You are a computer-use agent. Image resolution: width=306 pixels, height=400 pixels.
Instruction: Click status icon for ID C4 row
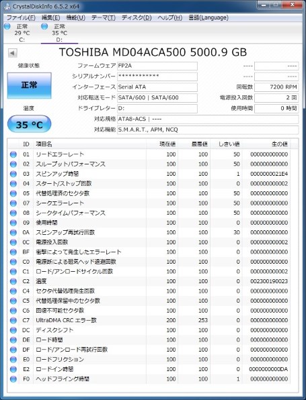(13, 291)
